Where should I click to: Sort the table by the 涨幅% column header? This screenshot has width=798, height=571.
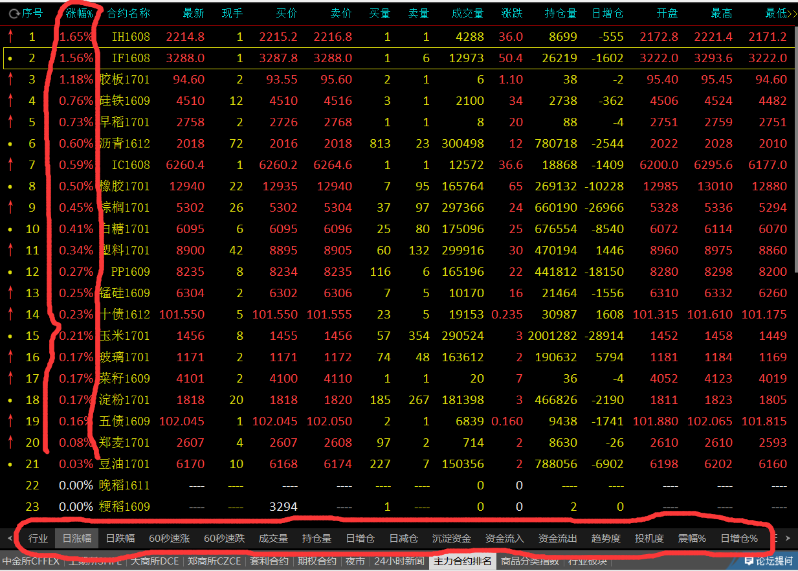pos(78,13)
